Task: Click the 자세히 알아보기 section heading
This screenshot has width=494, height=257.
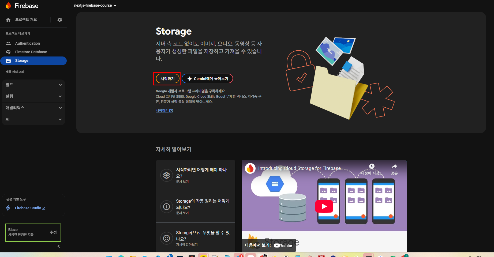Action: coord(174,149)
